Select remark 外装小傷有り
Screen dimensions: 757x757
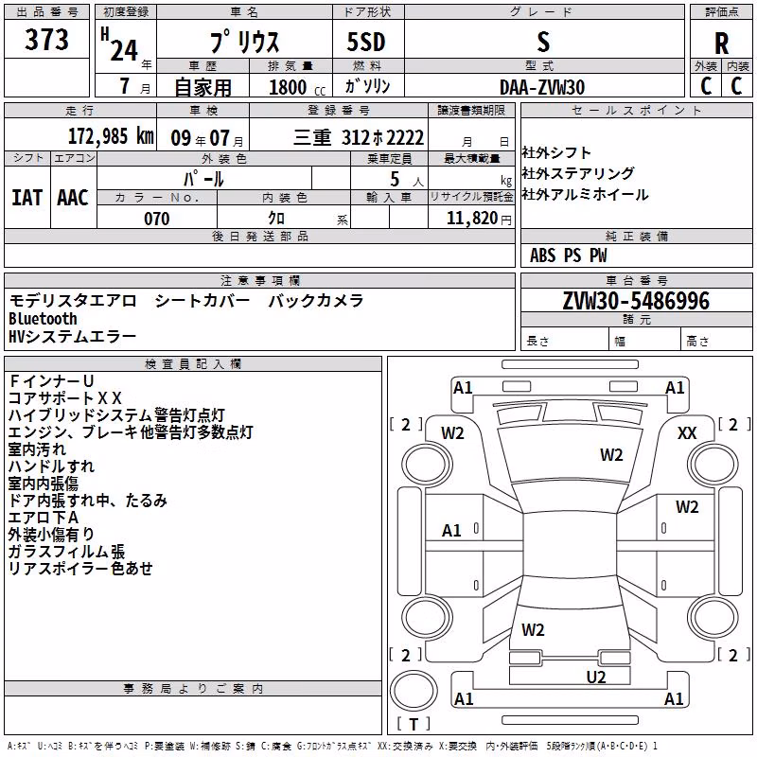pyautogui.click(x=51, y=535)
